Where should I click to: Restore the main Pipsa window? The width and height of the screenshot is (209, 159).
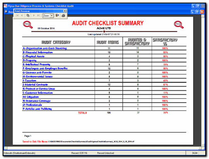click(x=198, y=6)
